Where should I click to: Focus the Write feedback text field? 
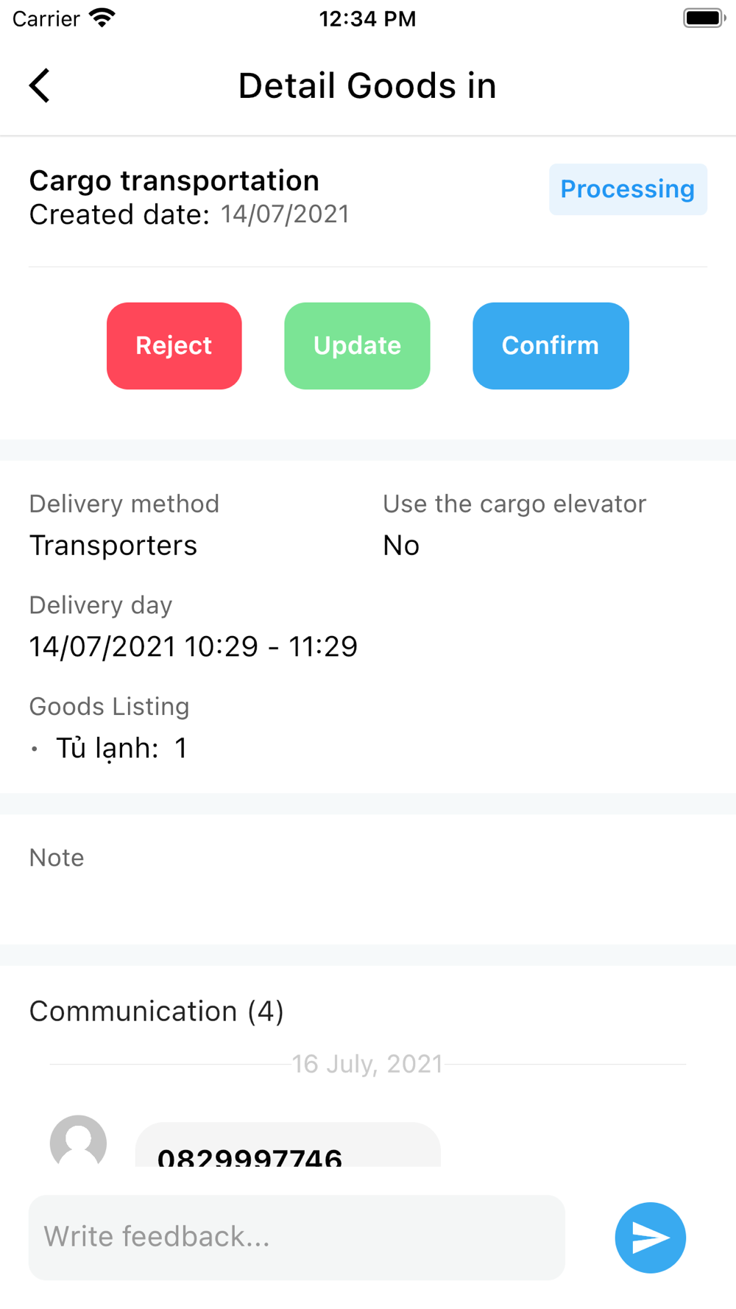tap(297, 1237)
